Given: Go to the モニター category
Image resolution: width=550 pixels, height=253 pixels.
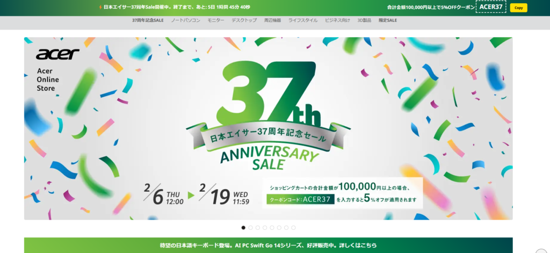Looking at the screenshot, I should pyautogui.click(x=216, y=20).
